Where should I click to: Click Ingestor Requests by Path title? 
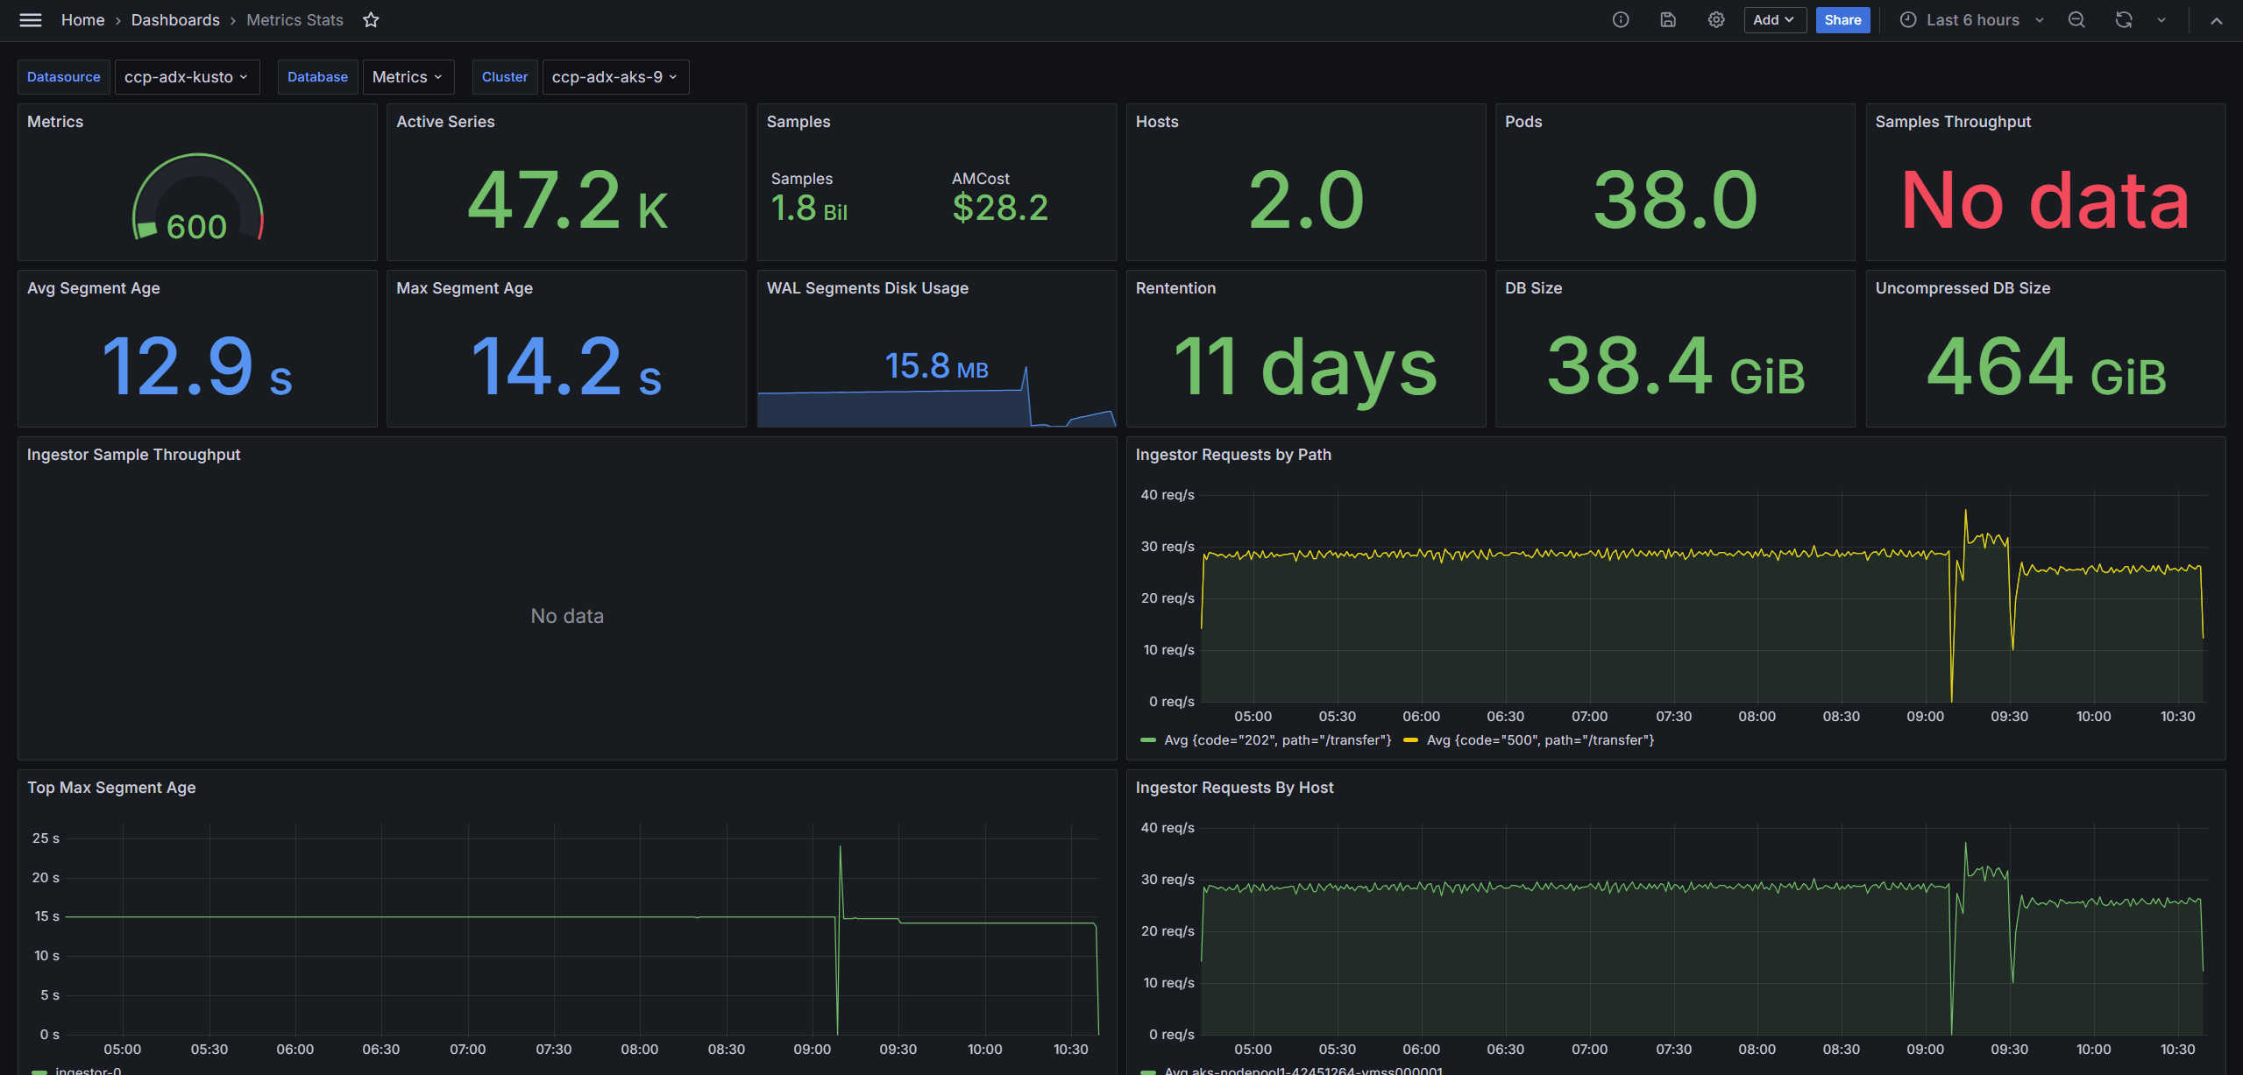(1233, 455)
